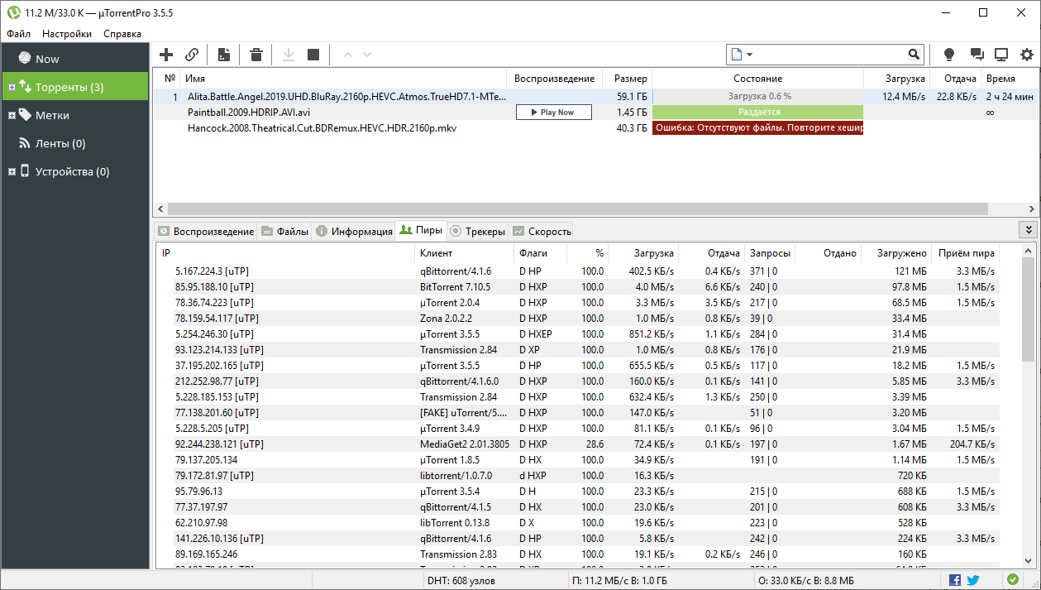
Task: Switch to the Файлы tab
Action: click(285, 231)
